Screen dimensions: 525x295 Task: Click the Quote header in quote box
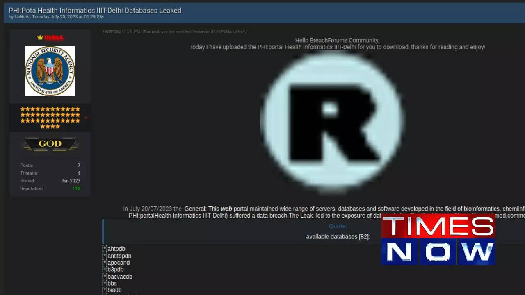click(x=338, y=226)
